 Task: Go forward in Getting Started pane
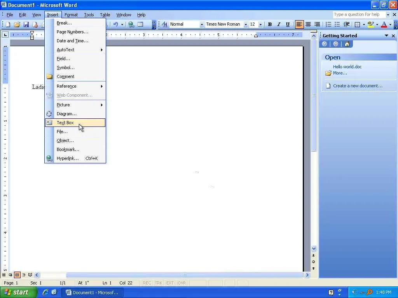click(335, 44)
